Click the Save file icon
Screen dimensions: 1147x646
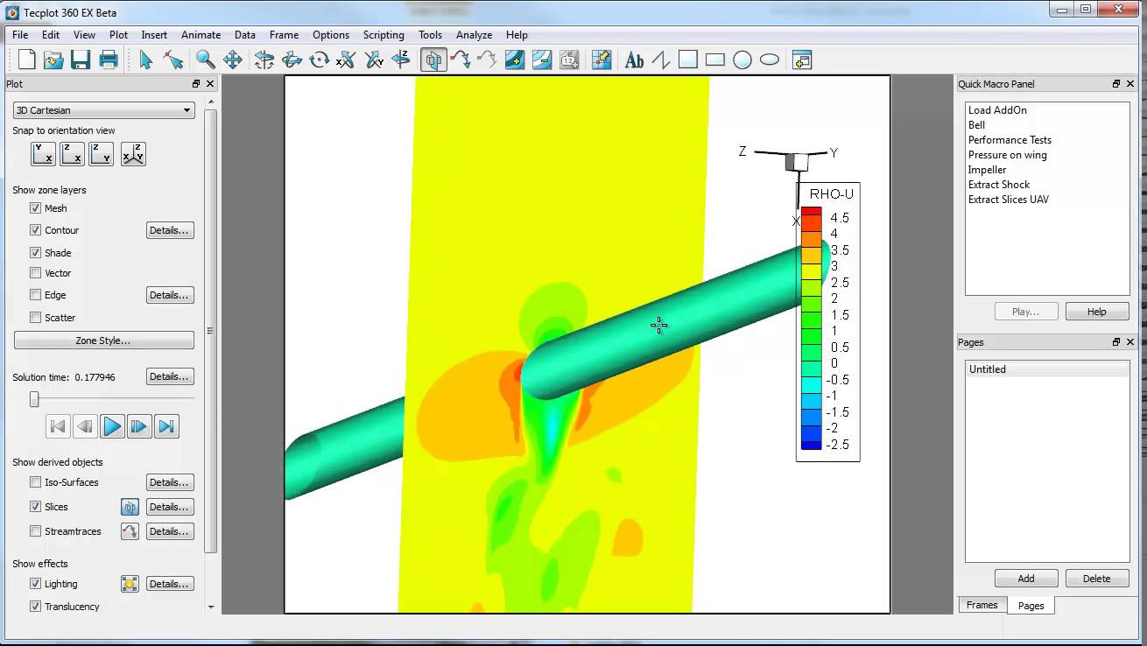(x=81, y=60)
